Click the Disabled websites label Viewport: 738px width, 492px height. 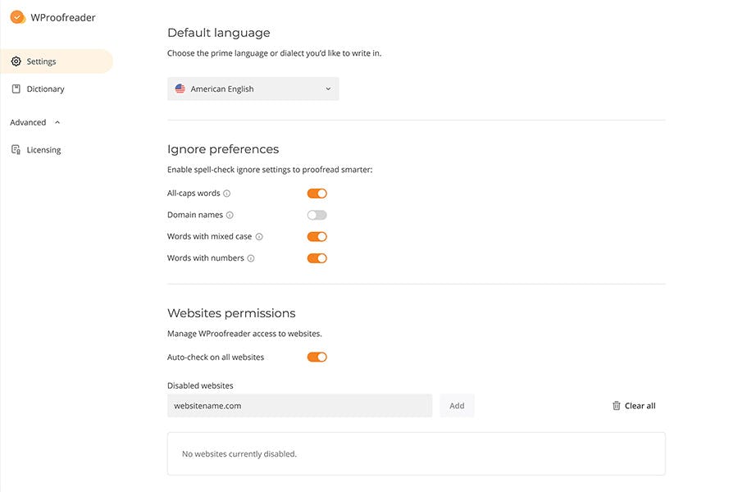coord(201,385)
